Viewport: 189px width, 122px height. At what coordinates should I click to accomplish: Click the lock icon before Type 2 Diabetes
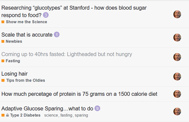(x=7, y=115)
